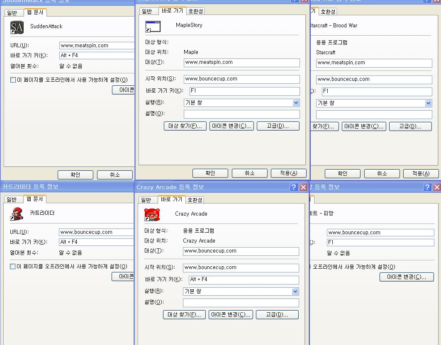Click URL field in SuddenAttack window
441x345 pixels.
97,46
